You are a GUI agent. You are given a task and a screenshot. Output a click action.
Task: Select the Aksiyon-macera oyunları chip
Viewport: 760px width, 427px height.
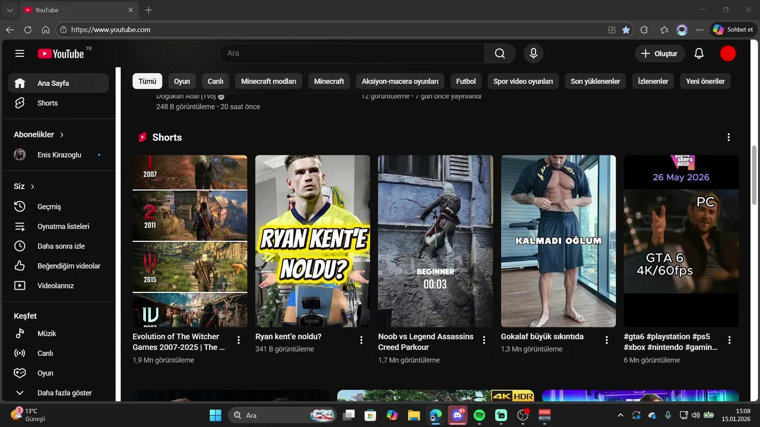[x=400, y=81]
